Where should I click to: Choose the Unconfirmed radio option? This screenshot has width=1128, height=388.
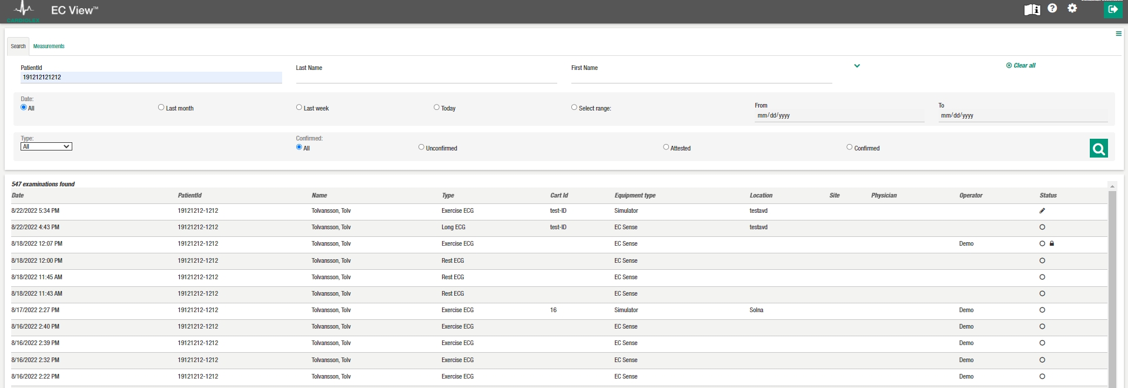[x=421, y=148]
